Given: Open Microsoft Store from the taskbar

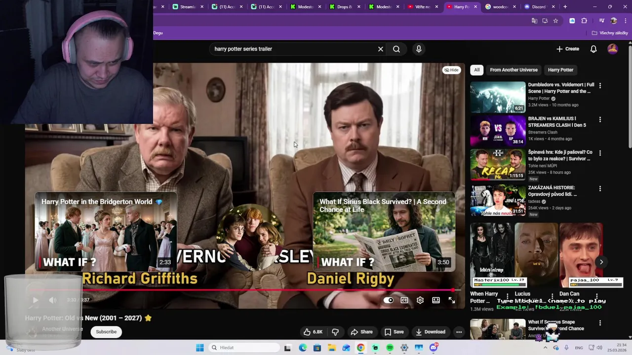Looking at the screenshot, I should pyautogui.click(x=317, y=348).
